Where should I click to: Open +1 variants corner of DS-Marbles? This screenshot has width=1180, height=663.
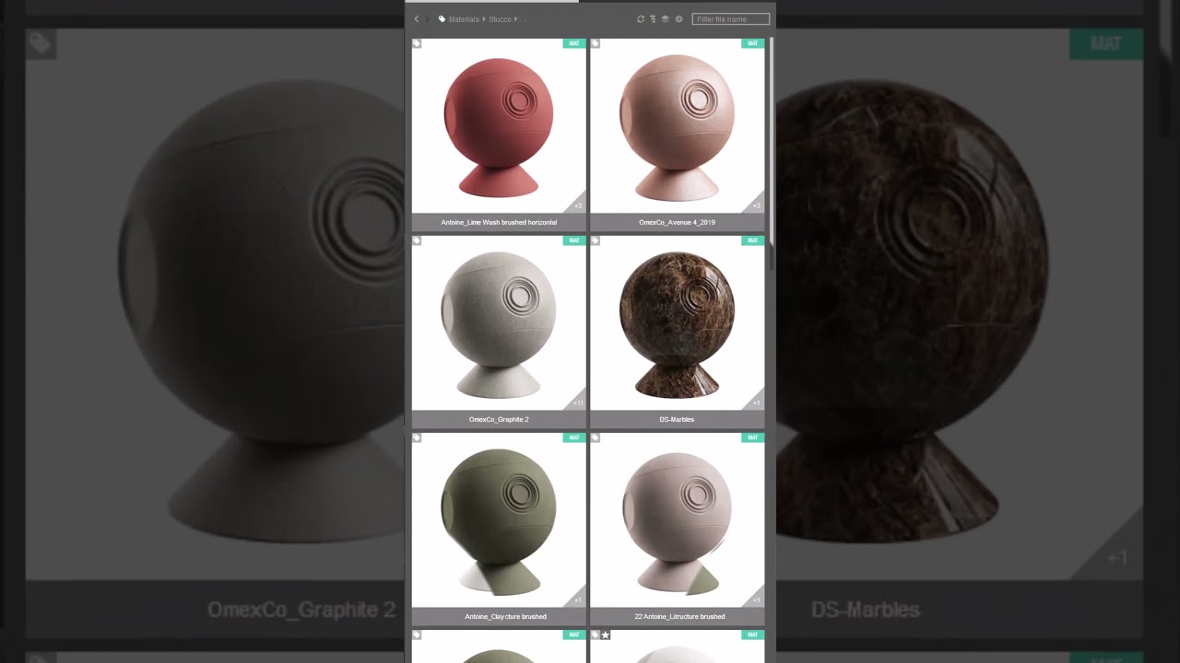pos(756,401)
